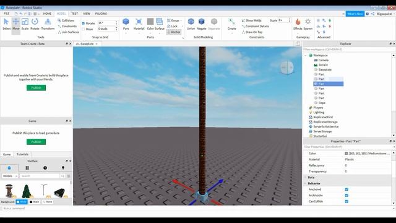Enable the Move snap checkbox
Image resolution: width=396 pixels, height=223 pixels.
tap(84, 29)
